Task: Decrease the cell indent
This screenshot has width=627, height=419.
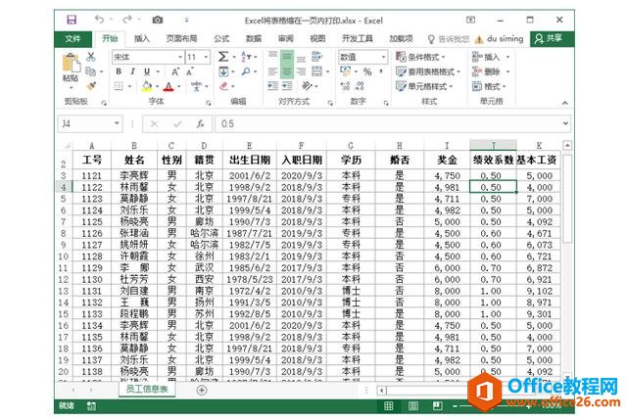Action: (272, 86)
